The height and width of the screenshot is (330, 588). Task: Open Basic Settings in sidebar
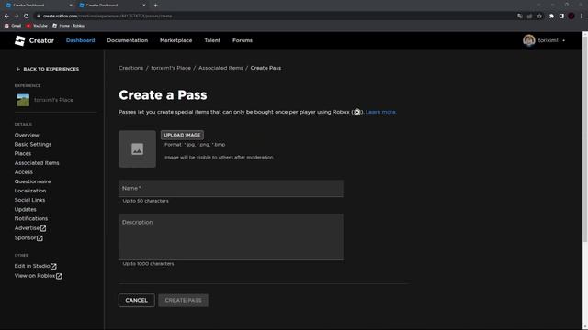[33, 145]
